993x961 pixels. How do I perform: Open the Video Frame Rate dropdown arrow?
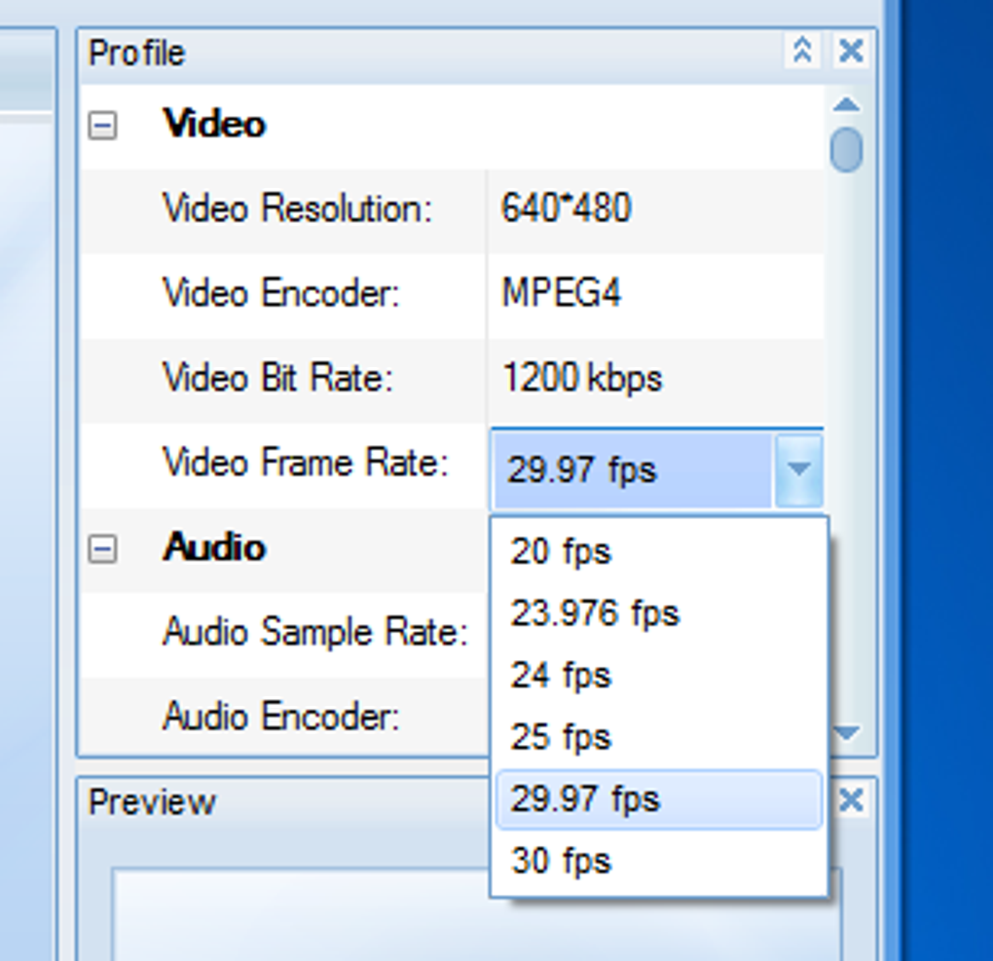point(798,469)
